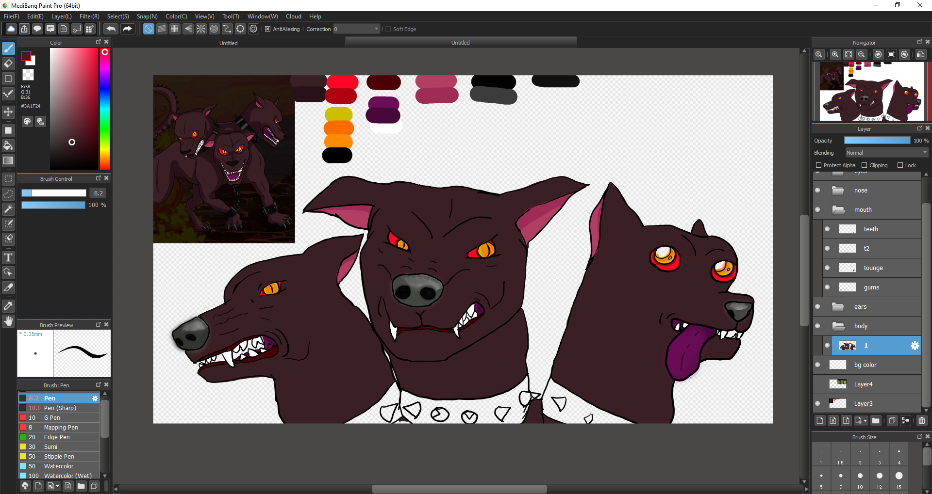
Task: Hide the bg color layer
Action: [817, 365]
